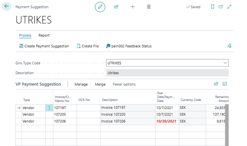The height and width of the screenshot is (146, 247).
Task: Expand Giro Type Code dropdown arrow
Action: point(225,63)
